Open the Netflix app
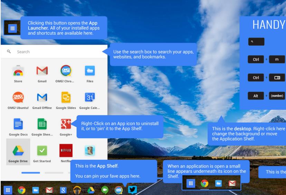Image resolution: width=286 pixels, height=195 pixels. (x=66, y=151)
